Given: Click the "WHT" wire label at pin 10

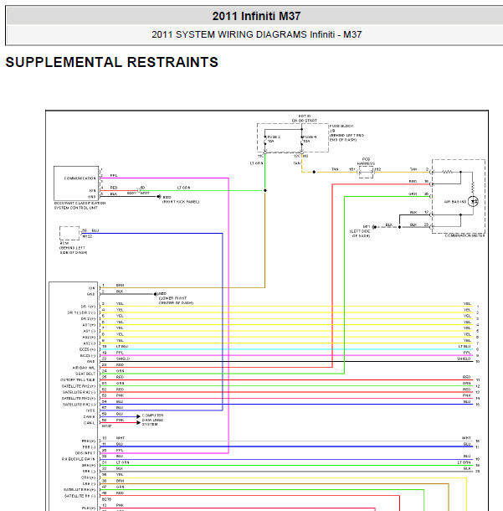Looking at the screenshot, I should tap(121, 438).
